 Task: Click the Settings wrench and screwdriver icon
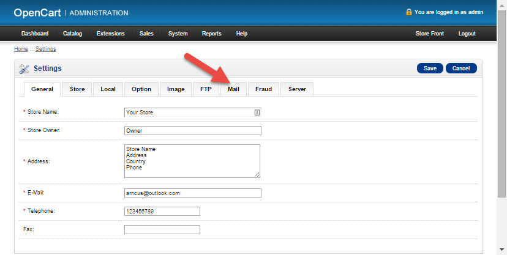24,68
